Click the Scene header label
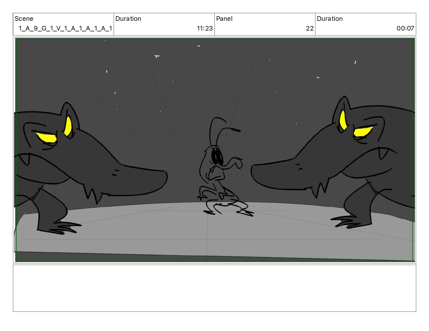This screenshot has height=331, width=429. [24, 19]
